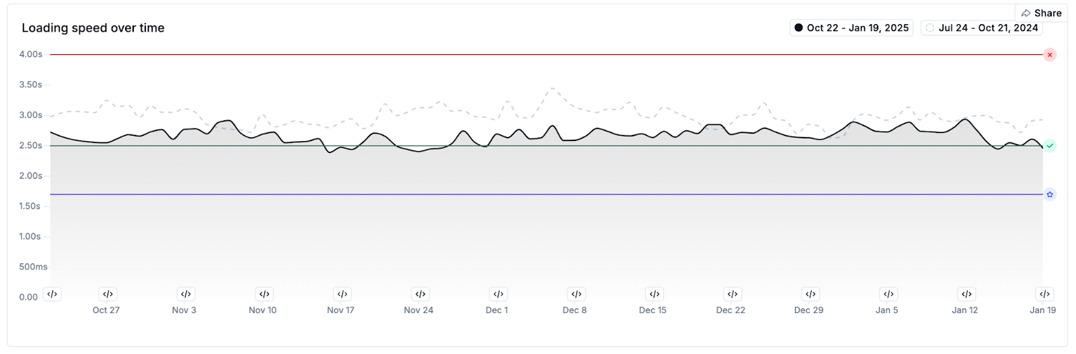Open the code deploy marker above Dec 22
Viewport: 1076px width, 354px height.
click(732, 294)
